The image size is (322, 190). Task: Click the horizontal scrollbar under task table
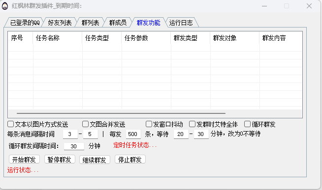[x=121, y=113]
